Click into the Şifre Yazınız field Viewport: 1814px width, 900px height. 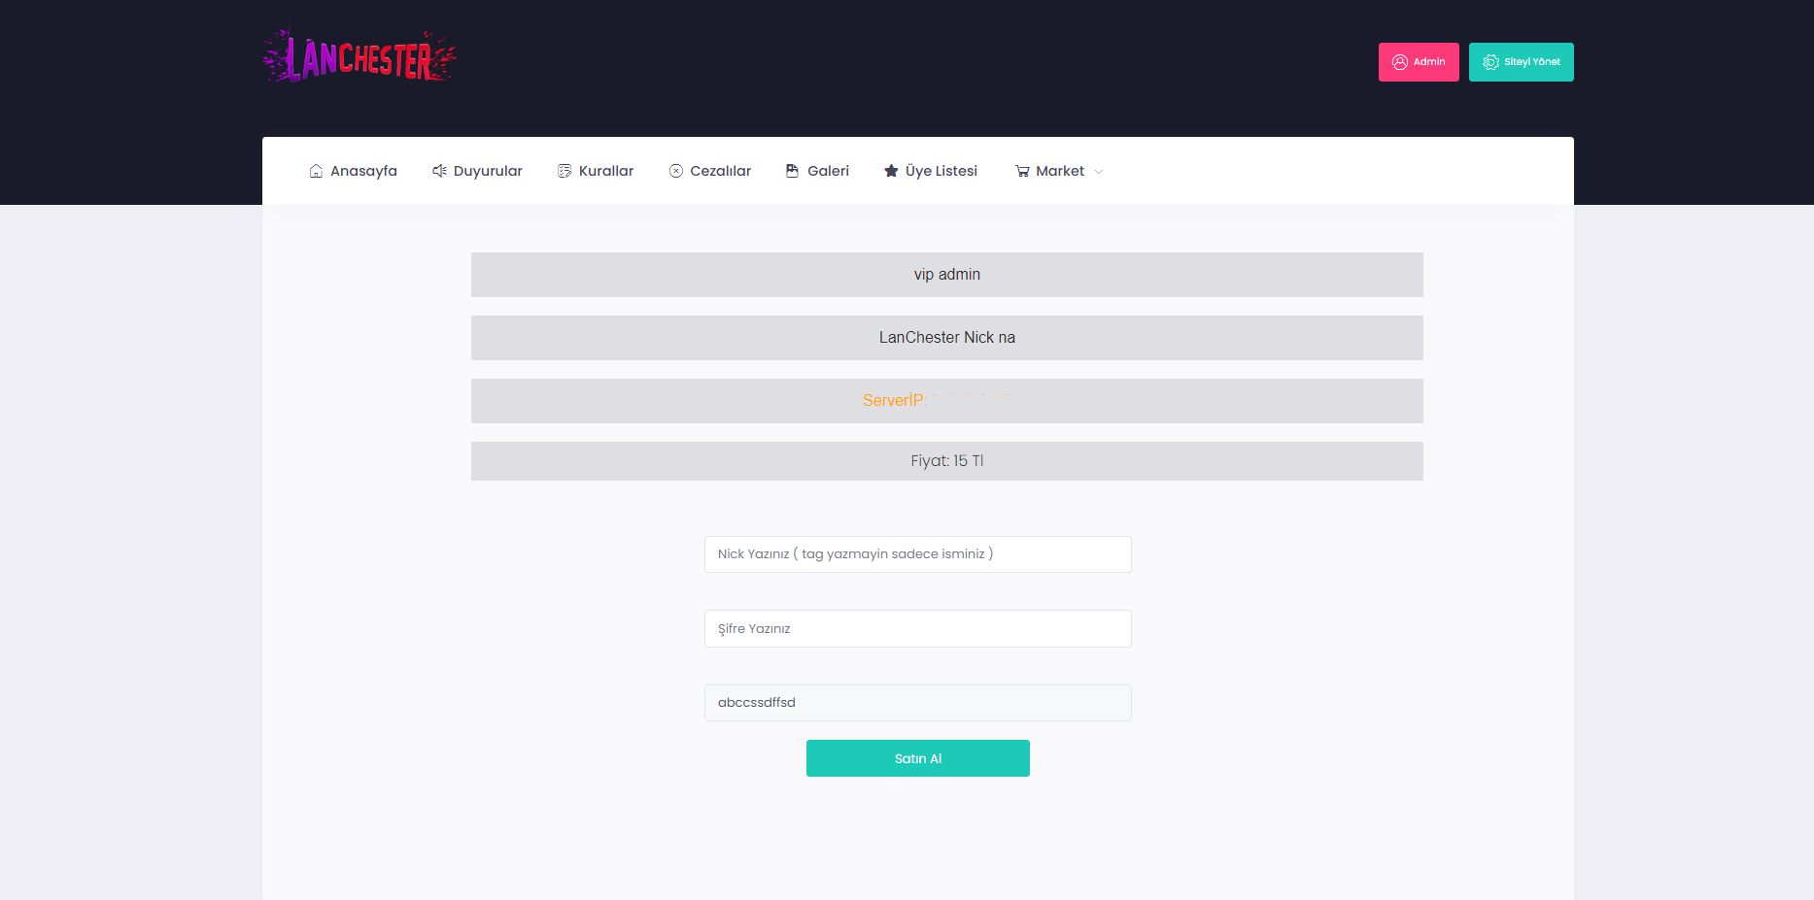tap(917, 628)
